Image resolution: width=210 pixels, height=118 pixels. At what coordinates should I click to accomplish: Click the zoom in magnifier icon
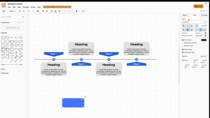click(20, 11)
